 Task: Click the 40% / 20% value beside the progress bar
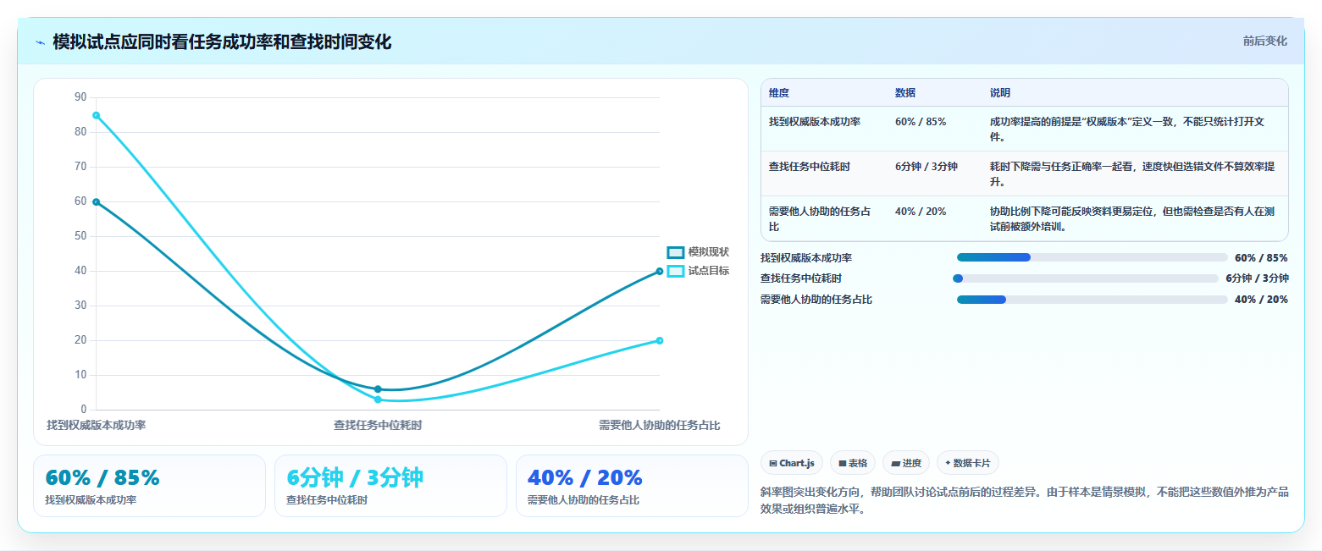[x=1261, y=300]
